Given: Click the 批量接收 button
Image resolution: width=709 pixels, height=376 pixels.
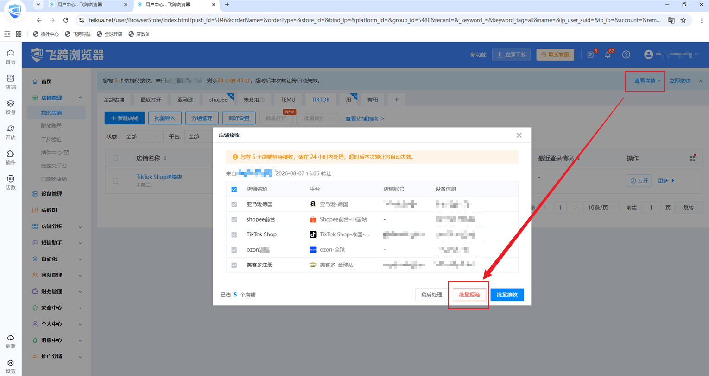Looking at the screenshot, I should pyautogui.click(x=507, y=295).
